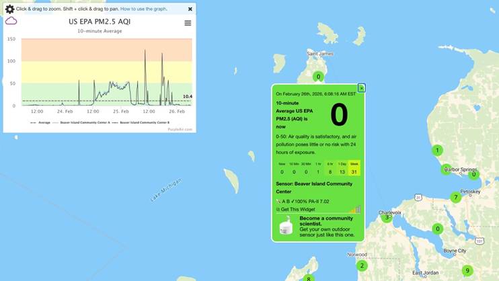499x281 pixels.
Task: Click the large 0 AQI reading in popup
Action: click(339, 115)
